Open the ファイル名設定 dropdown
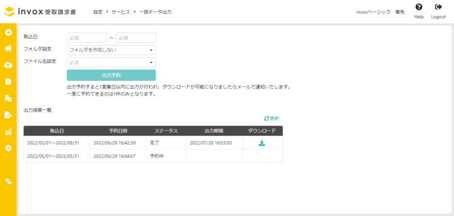454x216 pixels. click(111, 63)
